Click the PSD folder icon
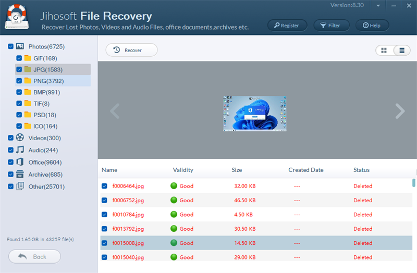This screenshot has height=273, width=417. coord(28,115)
